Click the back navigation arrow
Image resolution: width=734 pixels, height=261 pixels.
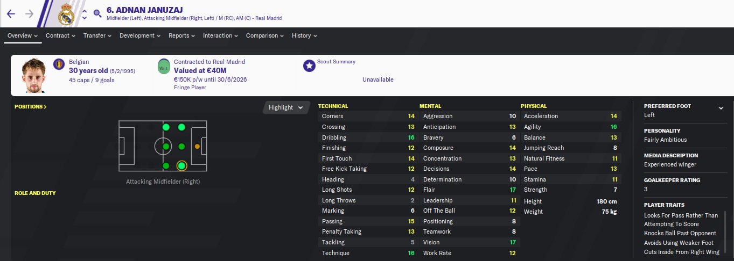[11, 13]
